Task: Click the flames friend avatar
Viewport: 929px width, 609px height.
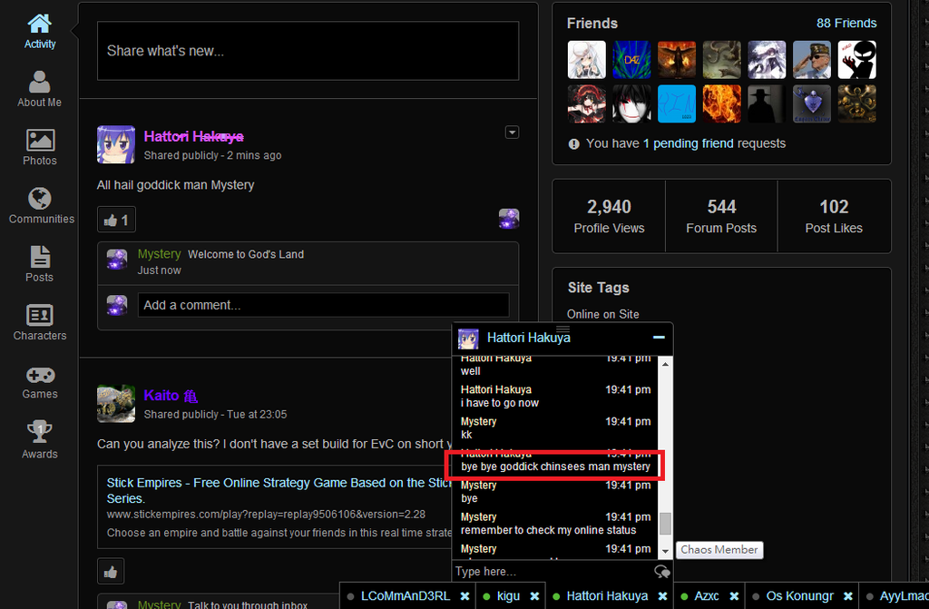Action: 721,103
